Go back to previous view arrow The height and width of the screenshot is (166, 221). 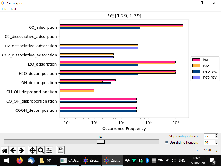point(13,151)
